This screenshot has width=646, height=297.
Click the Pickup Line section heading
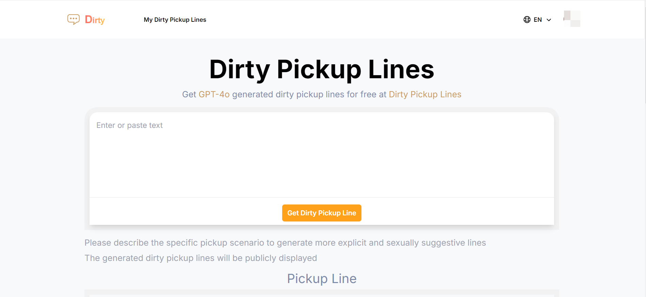click(x=322, y=278)
